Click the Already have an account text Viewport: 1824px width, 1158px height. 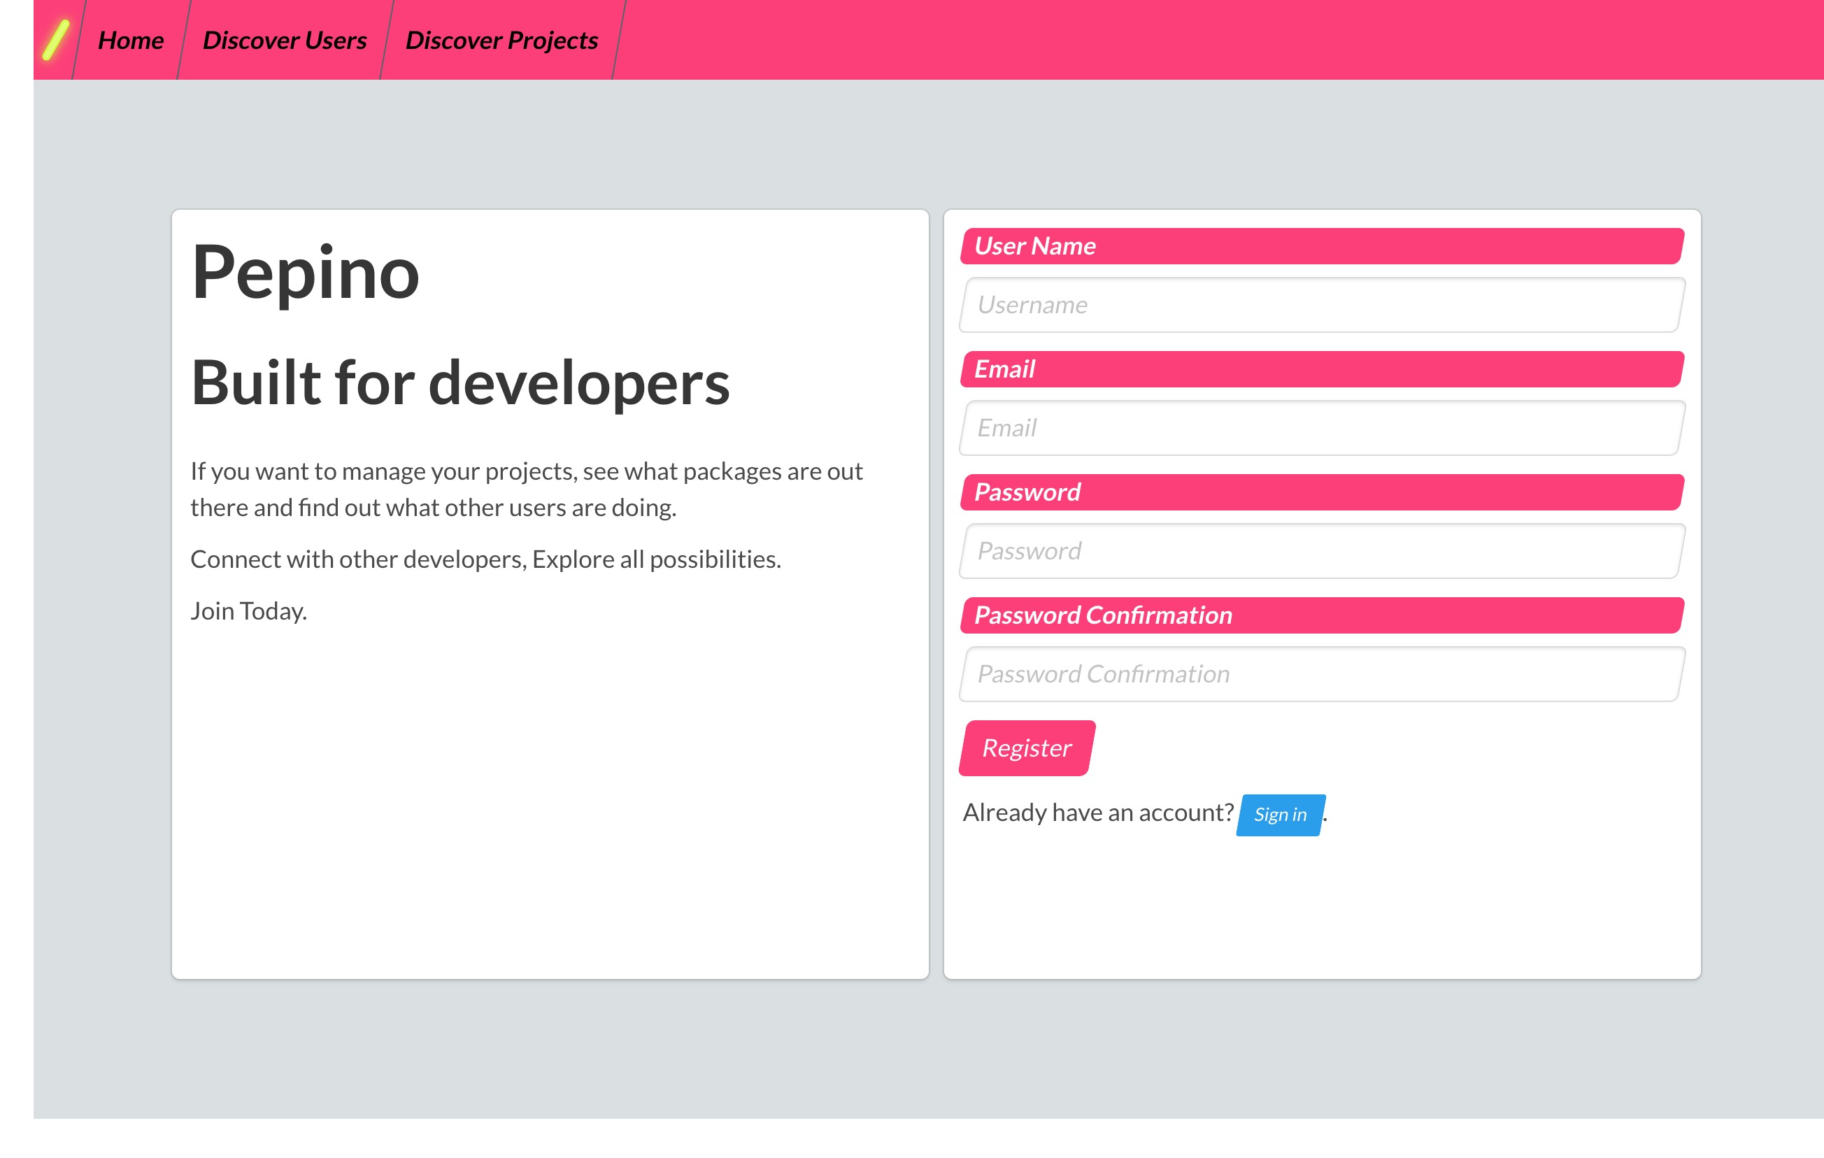point(1097,812)
